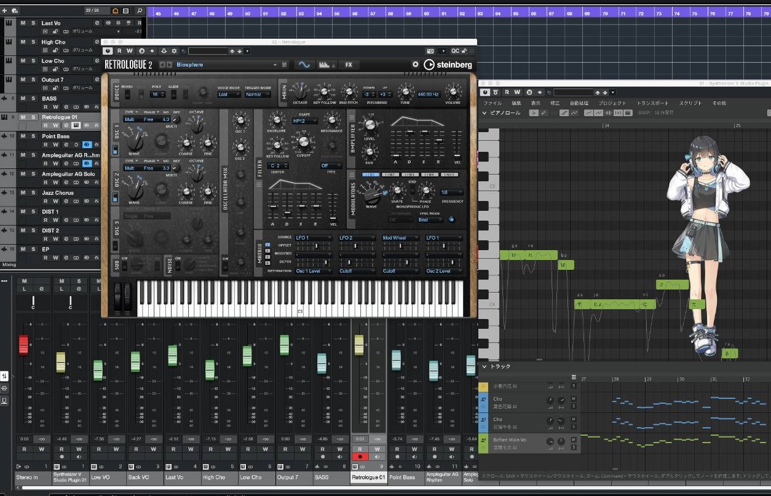Select the EP track in track list

45,250
